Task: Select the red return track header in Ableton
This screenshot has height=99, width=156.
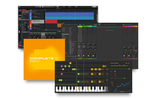Action: pos(125,26)
